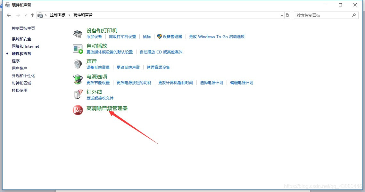Image resolution: width=365 pixels, height=192 pixels.
Task: Click the 更改系统声音 link
Action: coord(128,68)
